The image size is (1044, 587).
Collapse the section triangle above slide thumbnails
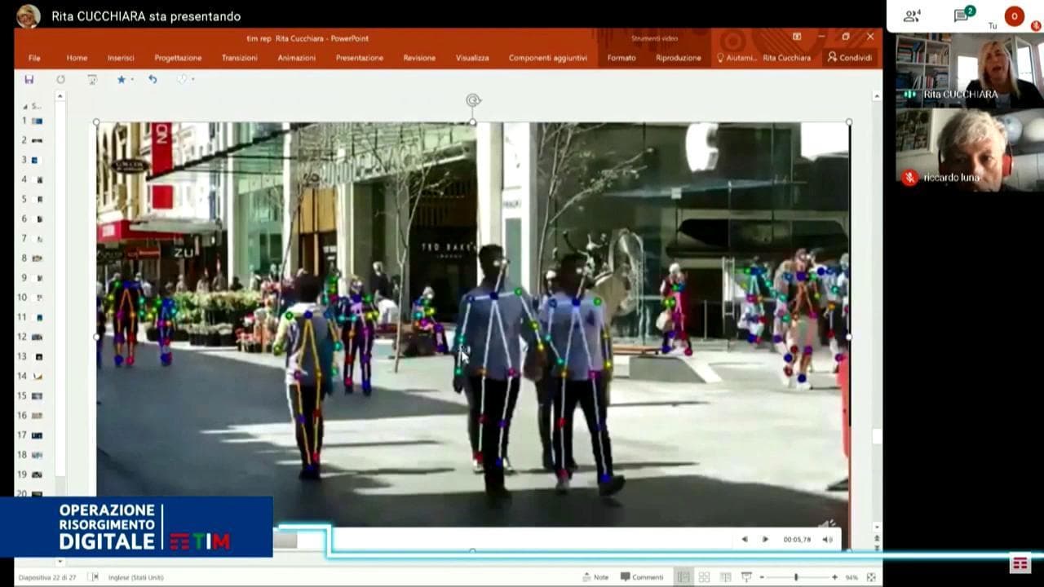pos(24,107)
